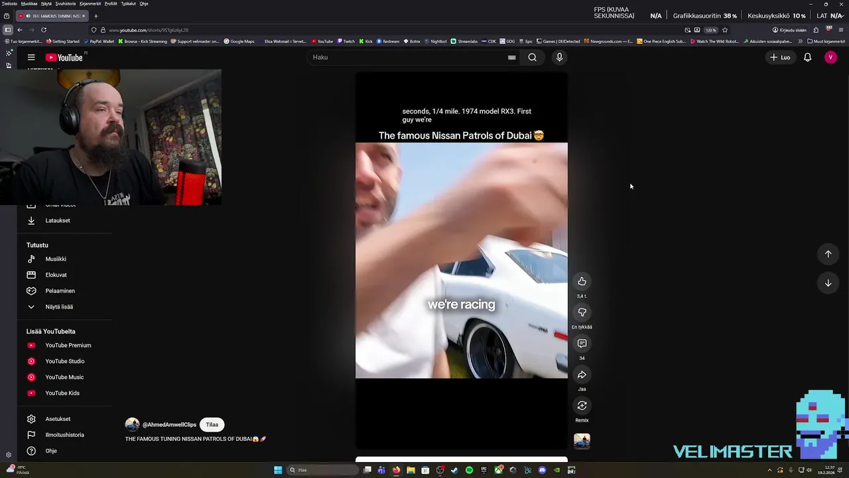
Task: Start voice search with microphone icon
Action: [559, 57]
